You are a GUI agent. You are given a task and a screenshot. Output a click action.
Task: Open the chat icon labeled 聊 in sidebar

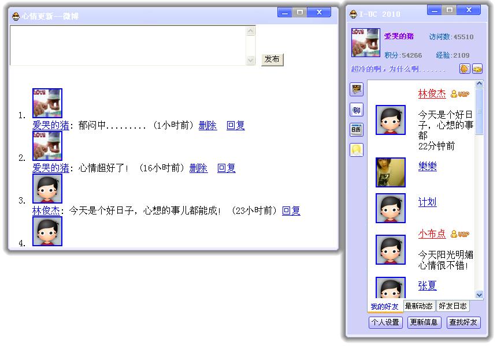pos(357,110)
